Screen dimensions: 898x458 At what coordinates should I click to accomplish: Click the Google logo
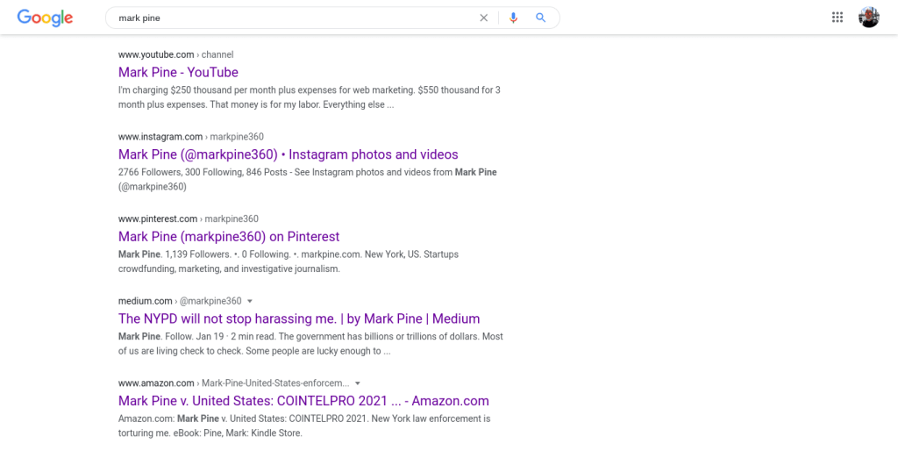pos(45,18)
